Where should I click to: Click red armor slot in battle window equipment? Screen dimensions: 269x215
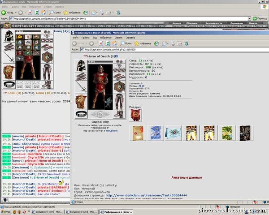tap(9, 72)
